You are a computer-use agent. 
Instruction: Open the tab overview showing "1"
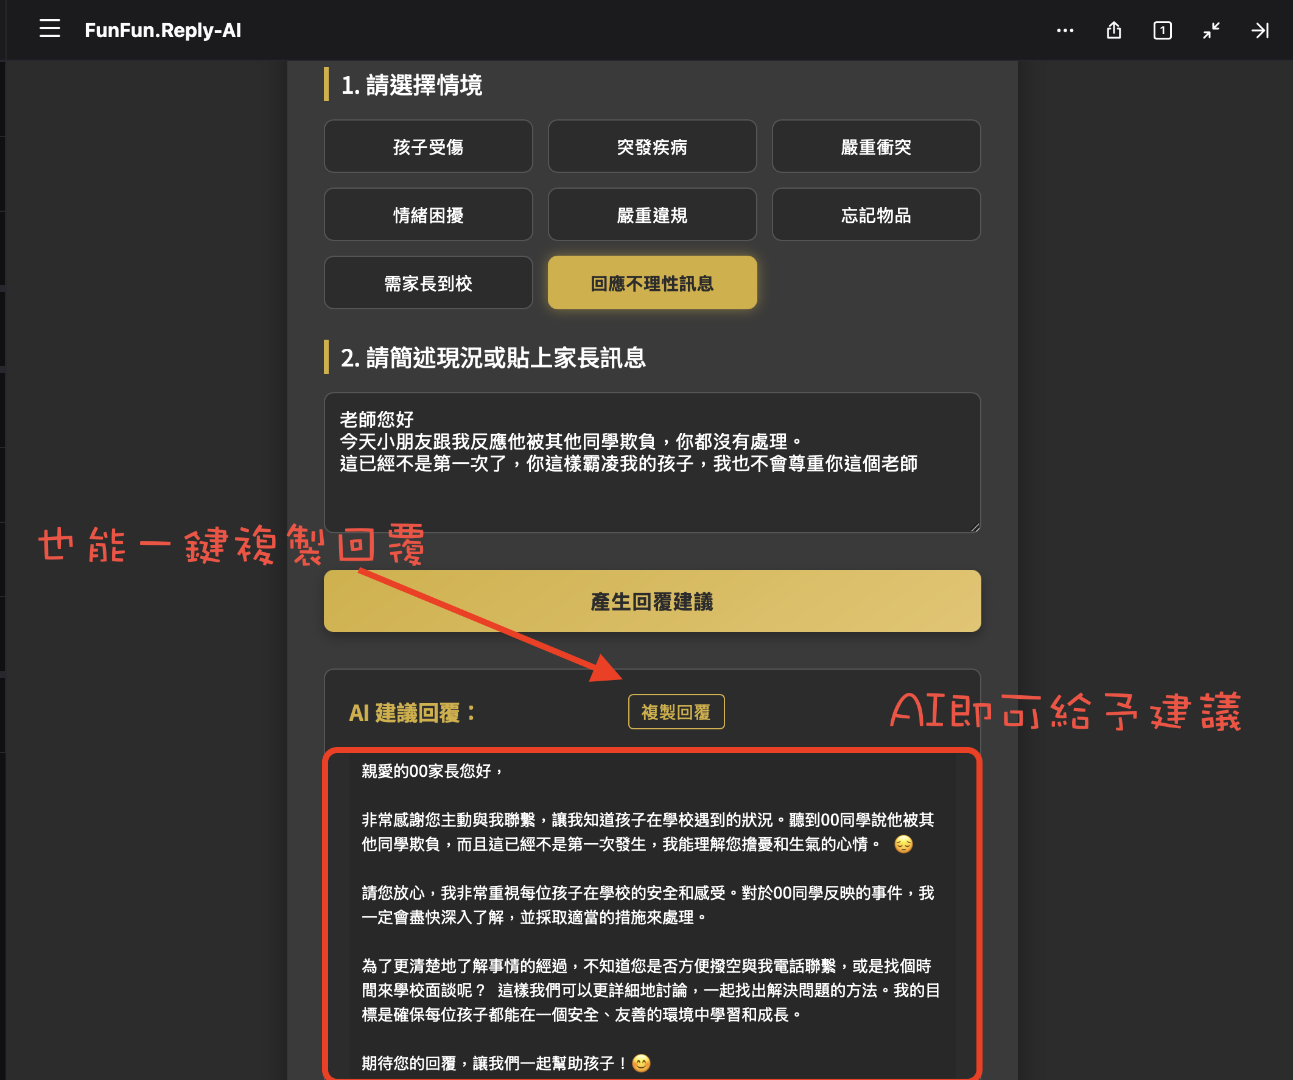(x=1162, y=30)
